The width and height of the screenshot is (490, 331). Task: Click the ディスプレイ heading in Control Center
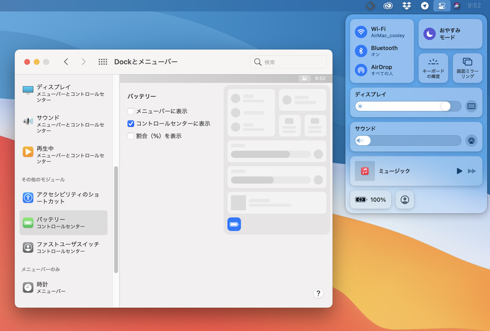pos(371,94)
